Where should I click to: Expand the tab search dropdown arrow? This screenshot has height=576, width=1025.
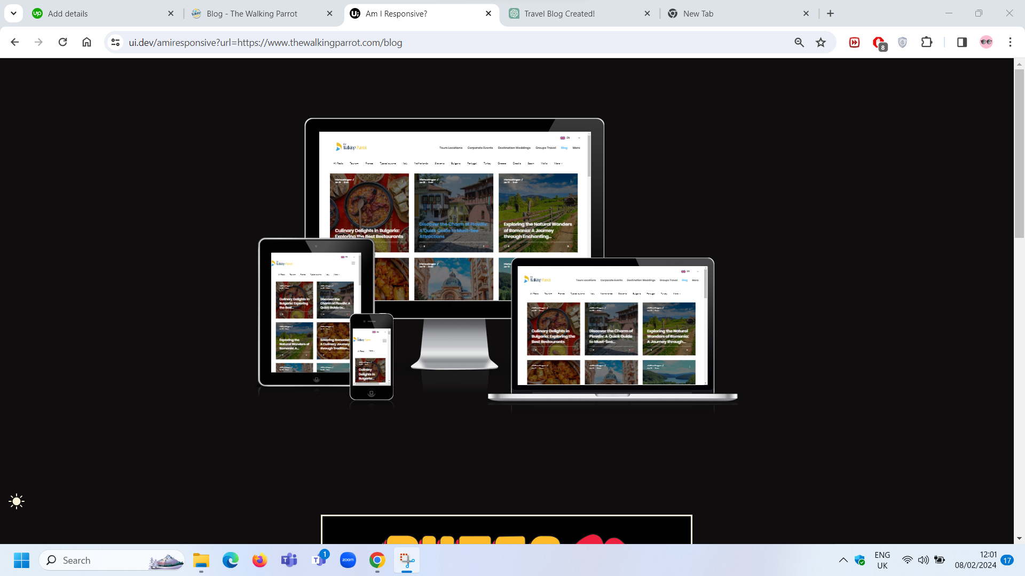click(x=13, y=13)
